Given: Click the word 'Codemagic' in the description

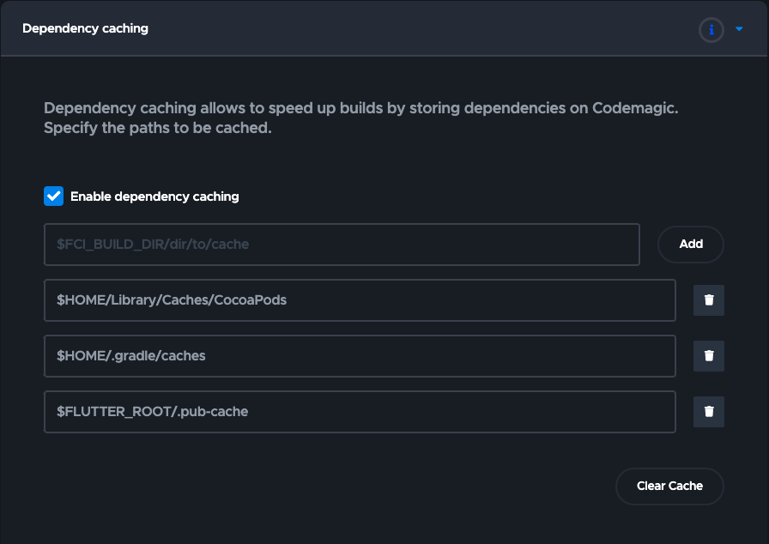Looking at the screenshot, I should coord(635,108).
